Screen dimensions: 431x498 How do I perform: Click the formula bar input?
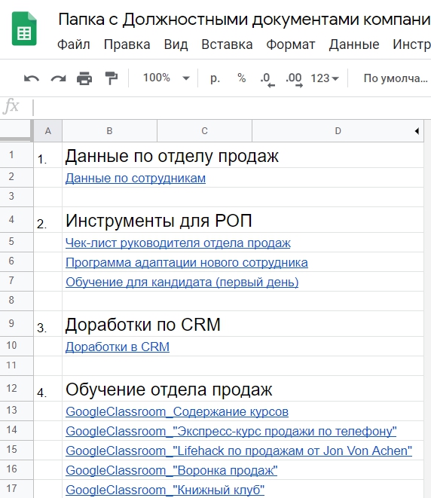(232, 107)
